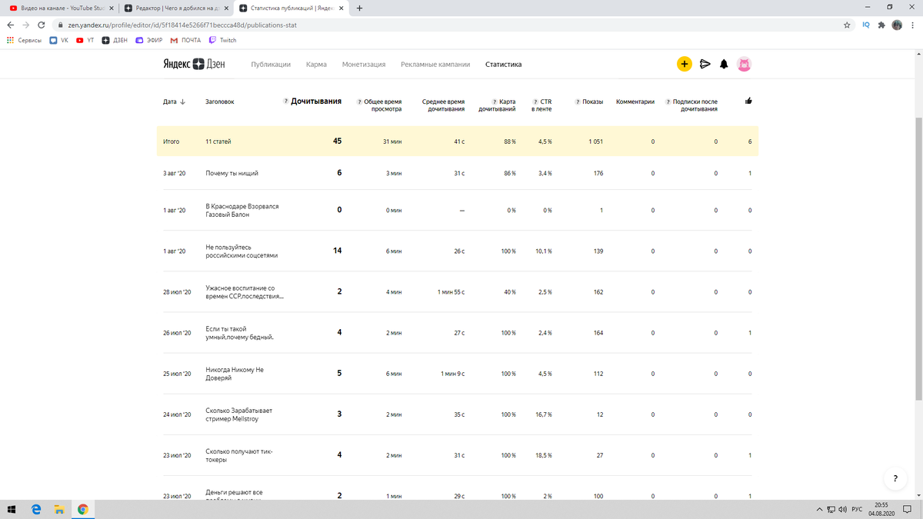Go to Публикации section
Image resolution: width=923 pixels, height=519 pixels.
pyautogui.click(x=271, y=65)
